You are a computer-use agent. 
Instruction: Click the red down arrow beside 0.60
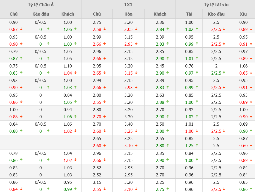[251, 145]
